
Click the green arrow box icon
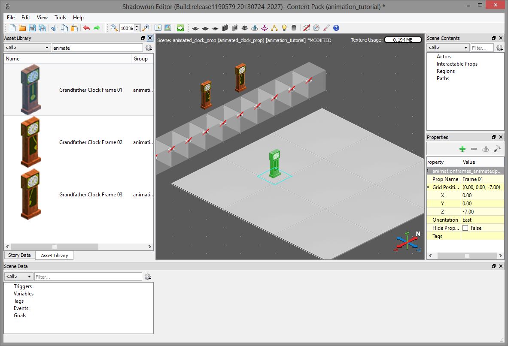[180, 28]
